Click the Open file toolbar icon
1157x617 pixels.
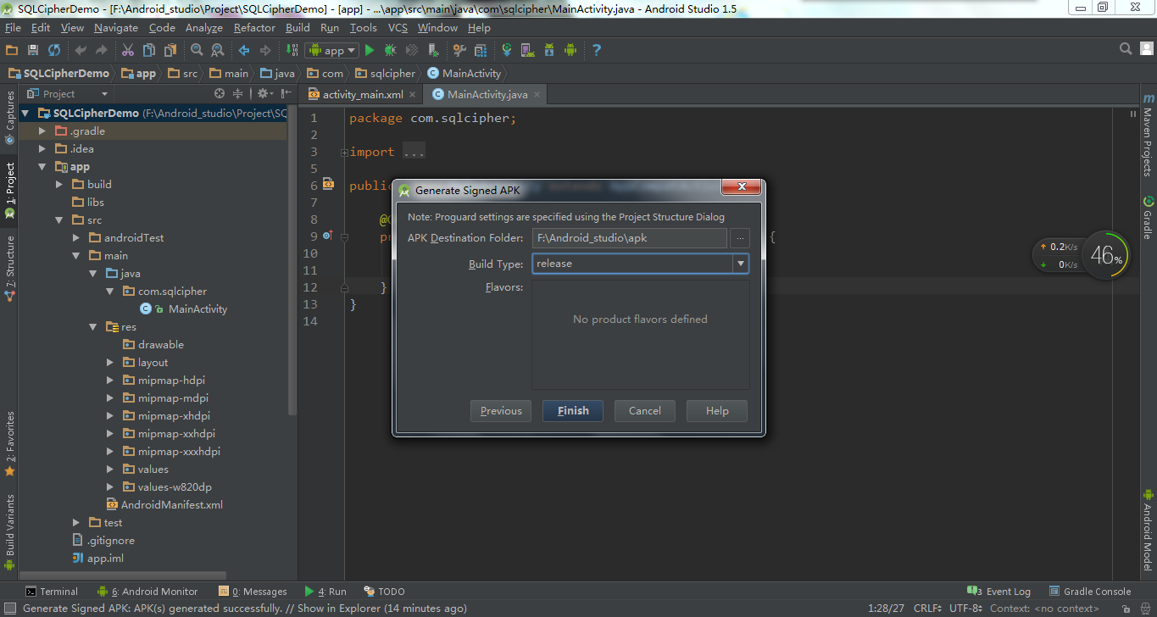tap(12, 50)
